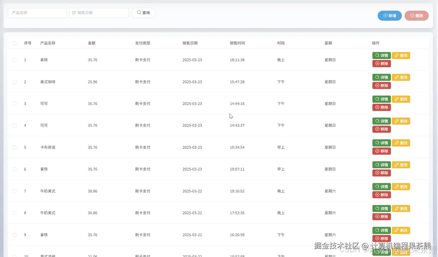The image size is (438, 257).
Task: Click the 新增 add button
Action: point(390,15)
